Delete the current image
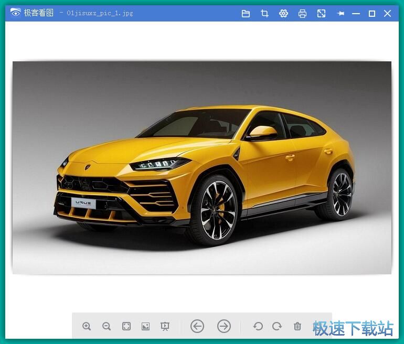The width and height of the screenshot is (404, 344). 297,326
